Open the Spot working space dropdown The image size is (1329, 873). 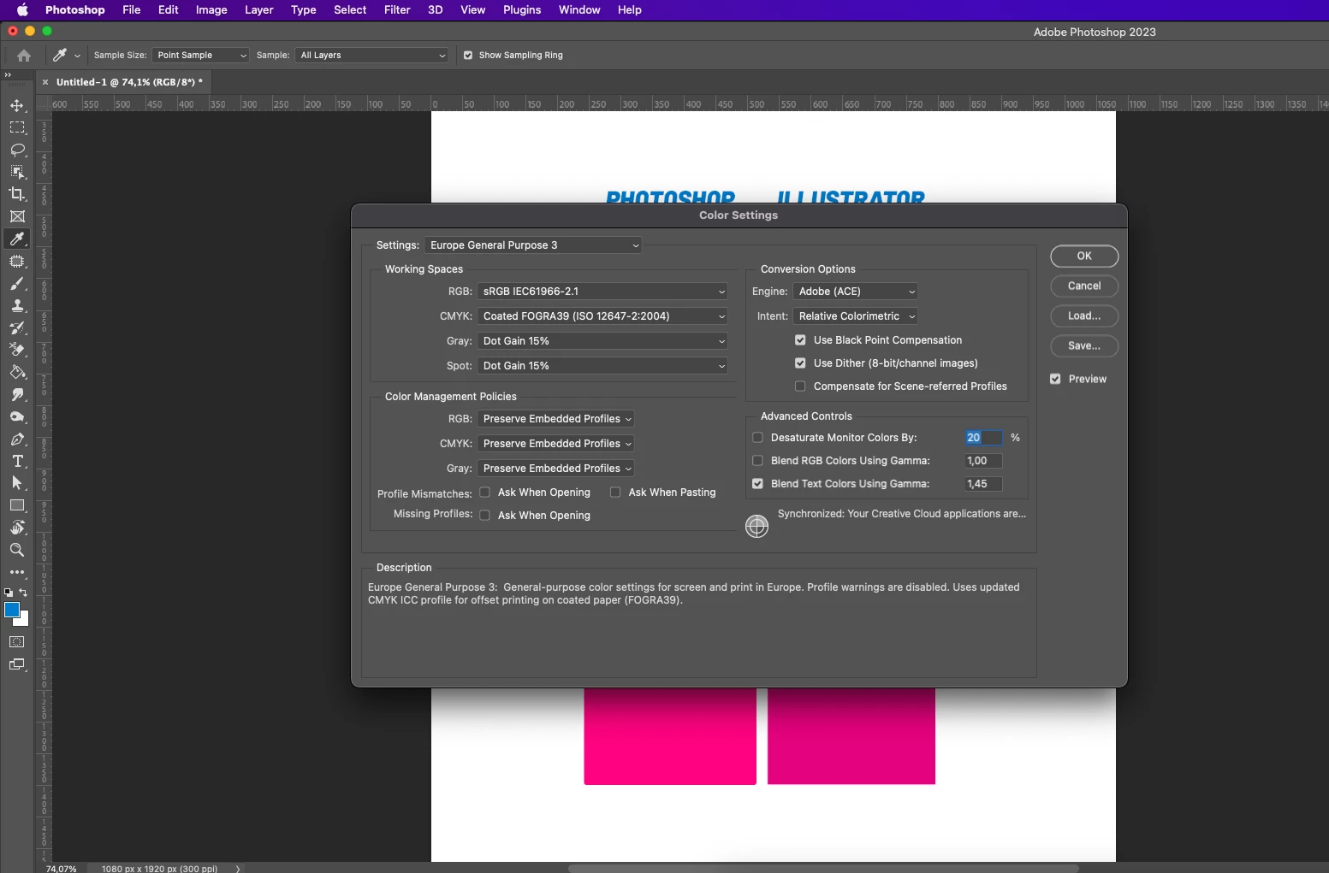click(x=602, y=366)
